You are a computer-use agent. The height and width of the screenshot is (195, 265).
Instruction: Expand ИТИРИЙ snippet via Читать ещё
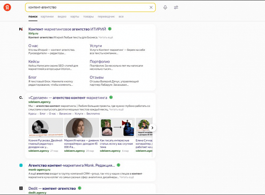(x=106, y=37)
